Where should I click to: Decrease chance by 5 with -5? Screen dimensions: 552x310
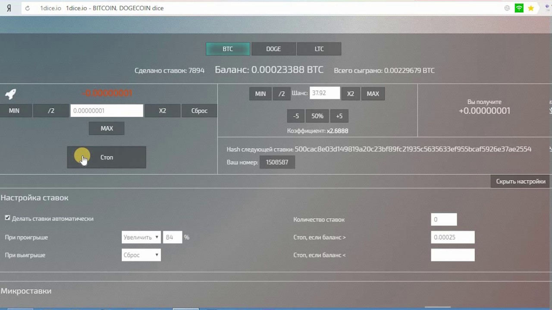296,116
